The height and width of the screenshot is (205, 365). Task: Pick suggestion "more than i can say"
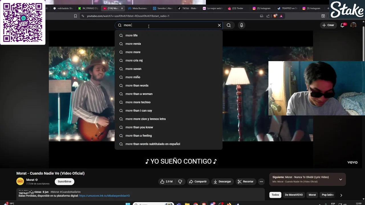click(169, 110)
